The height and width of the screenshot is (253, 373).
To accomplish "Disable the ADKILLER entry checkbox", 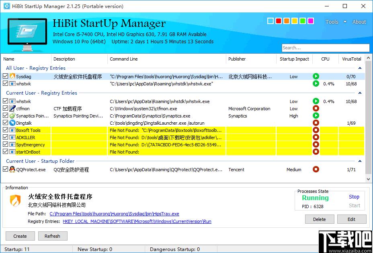I will [6, 137].
